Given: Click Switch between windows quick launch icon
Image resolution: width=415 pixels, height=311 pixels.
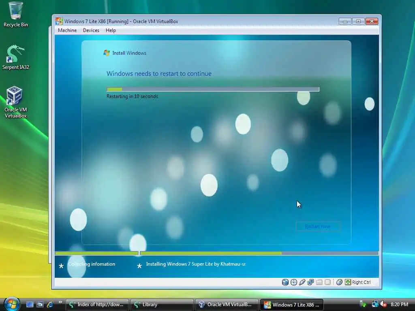Looking at the screenshot, I should [40, 305].
